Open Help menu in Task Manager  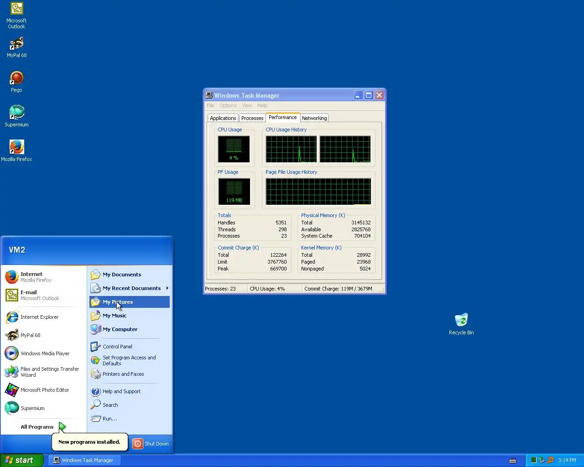coord(262,105)
